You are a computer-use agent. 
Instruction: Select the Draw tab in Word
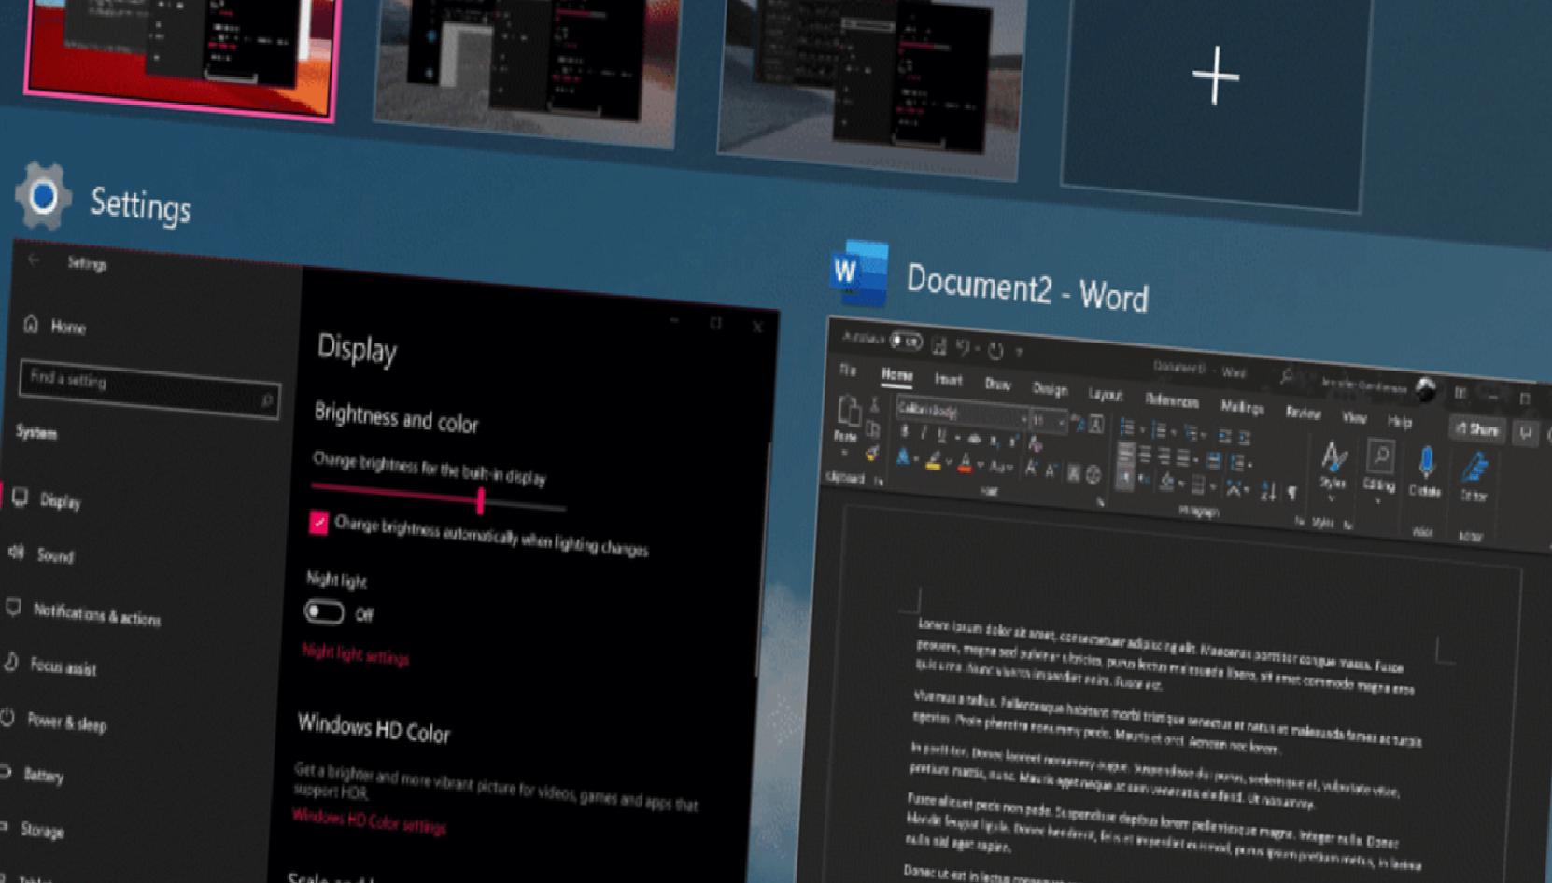click(x=997, y=385)
